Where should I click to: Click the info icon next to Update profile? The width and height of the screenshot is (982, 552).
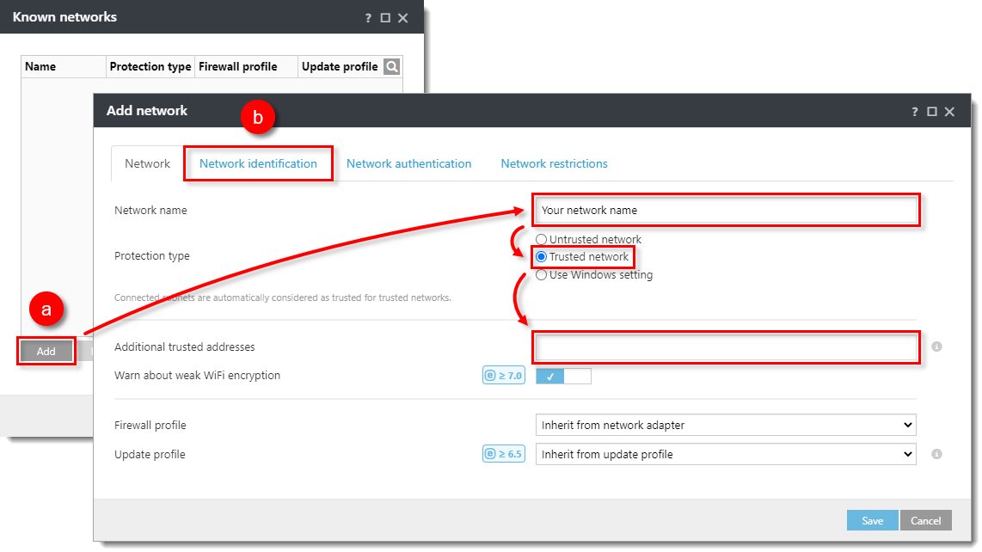(x=937, y=454)
